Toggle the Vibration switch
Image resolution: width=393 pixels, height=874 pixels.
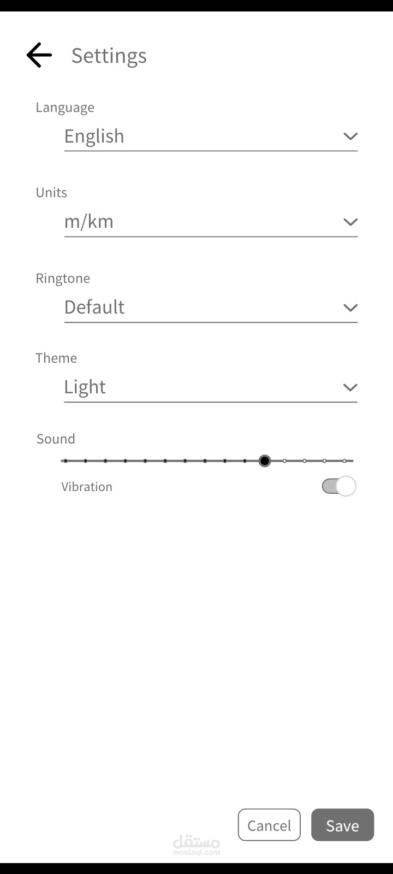338,486
